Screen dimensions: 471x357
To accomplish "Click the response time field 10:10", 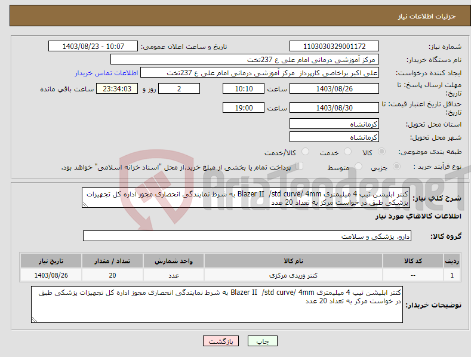I will click(244, 88).
